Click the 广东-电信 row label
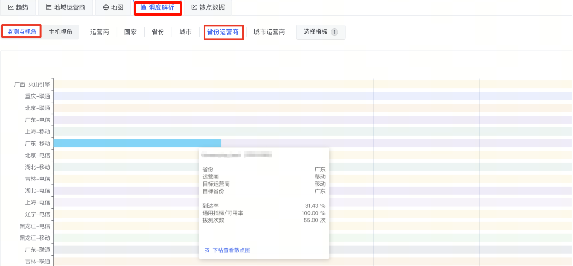Viewport: 573px width, 266px height. [x=37, y=120]
